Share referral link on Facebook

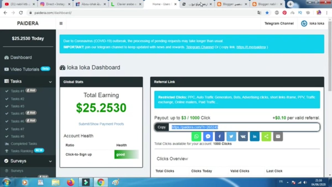tap(220, 136)
